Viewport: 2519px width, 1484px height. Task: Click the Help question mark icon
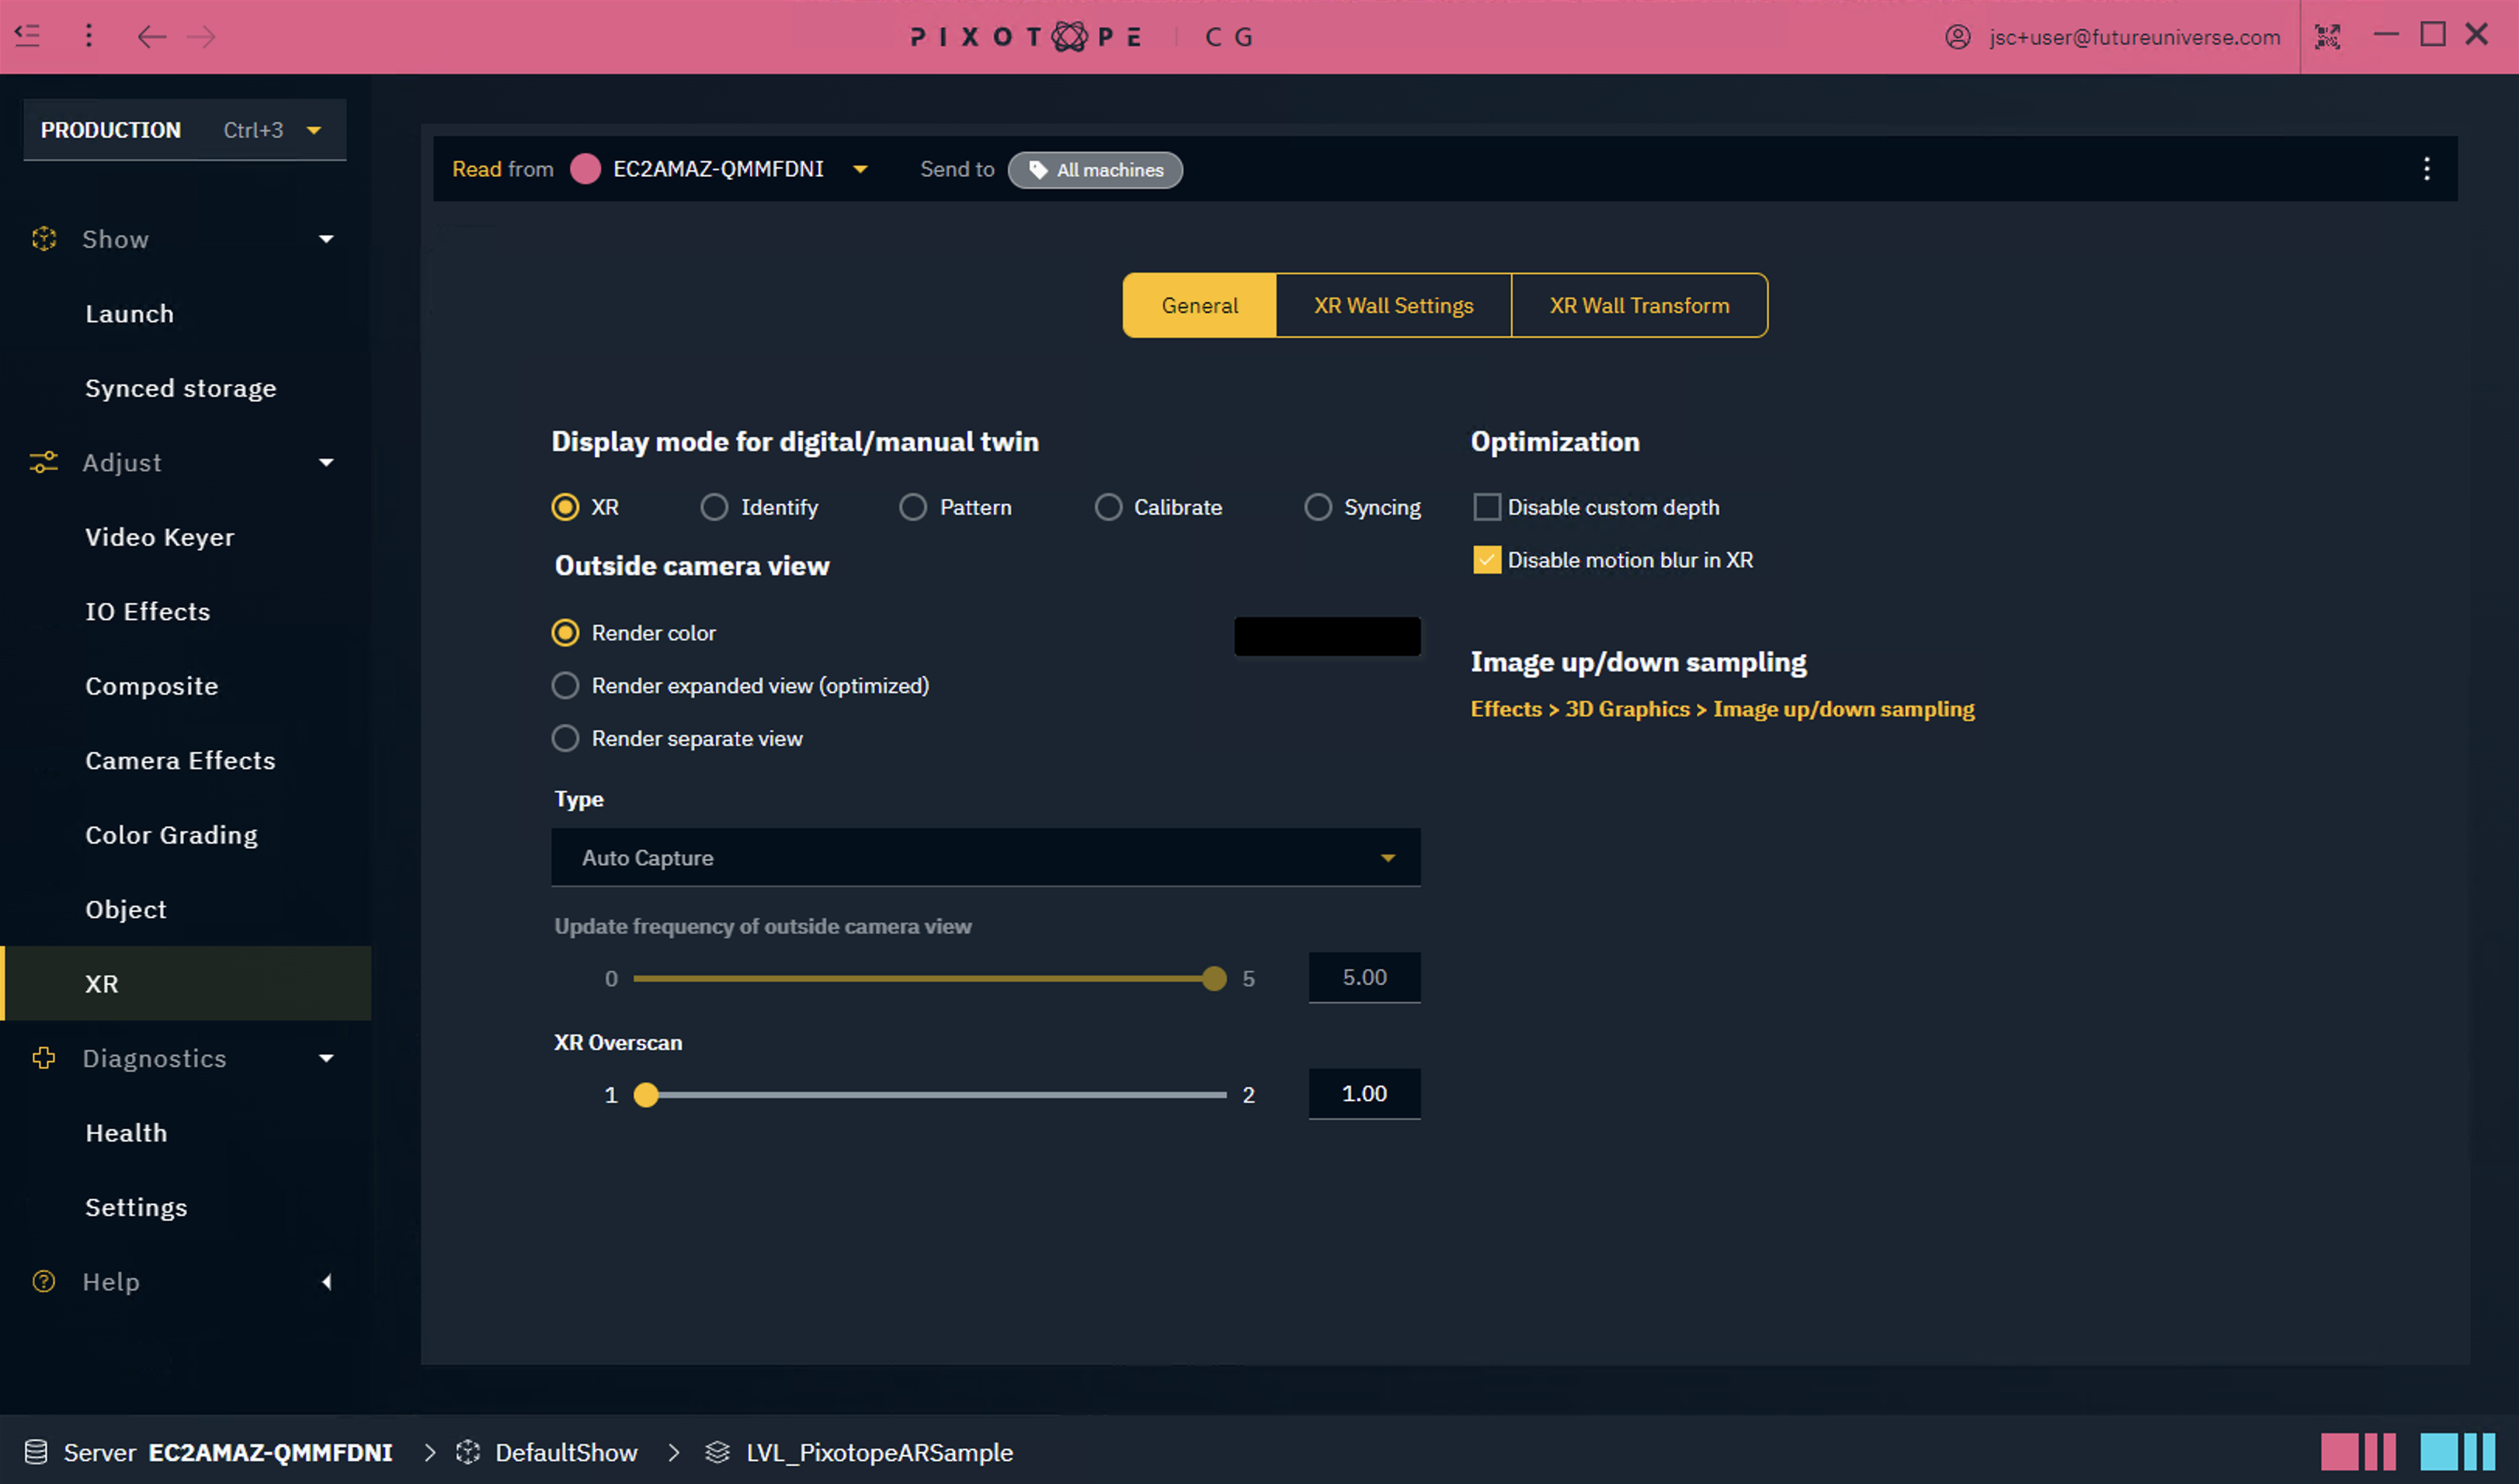(x=44, y=1281)
